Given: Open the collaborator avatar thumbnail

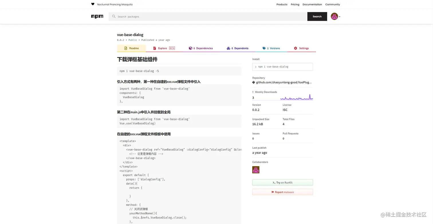Looking at the screenshot, I should (256, 170).
